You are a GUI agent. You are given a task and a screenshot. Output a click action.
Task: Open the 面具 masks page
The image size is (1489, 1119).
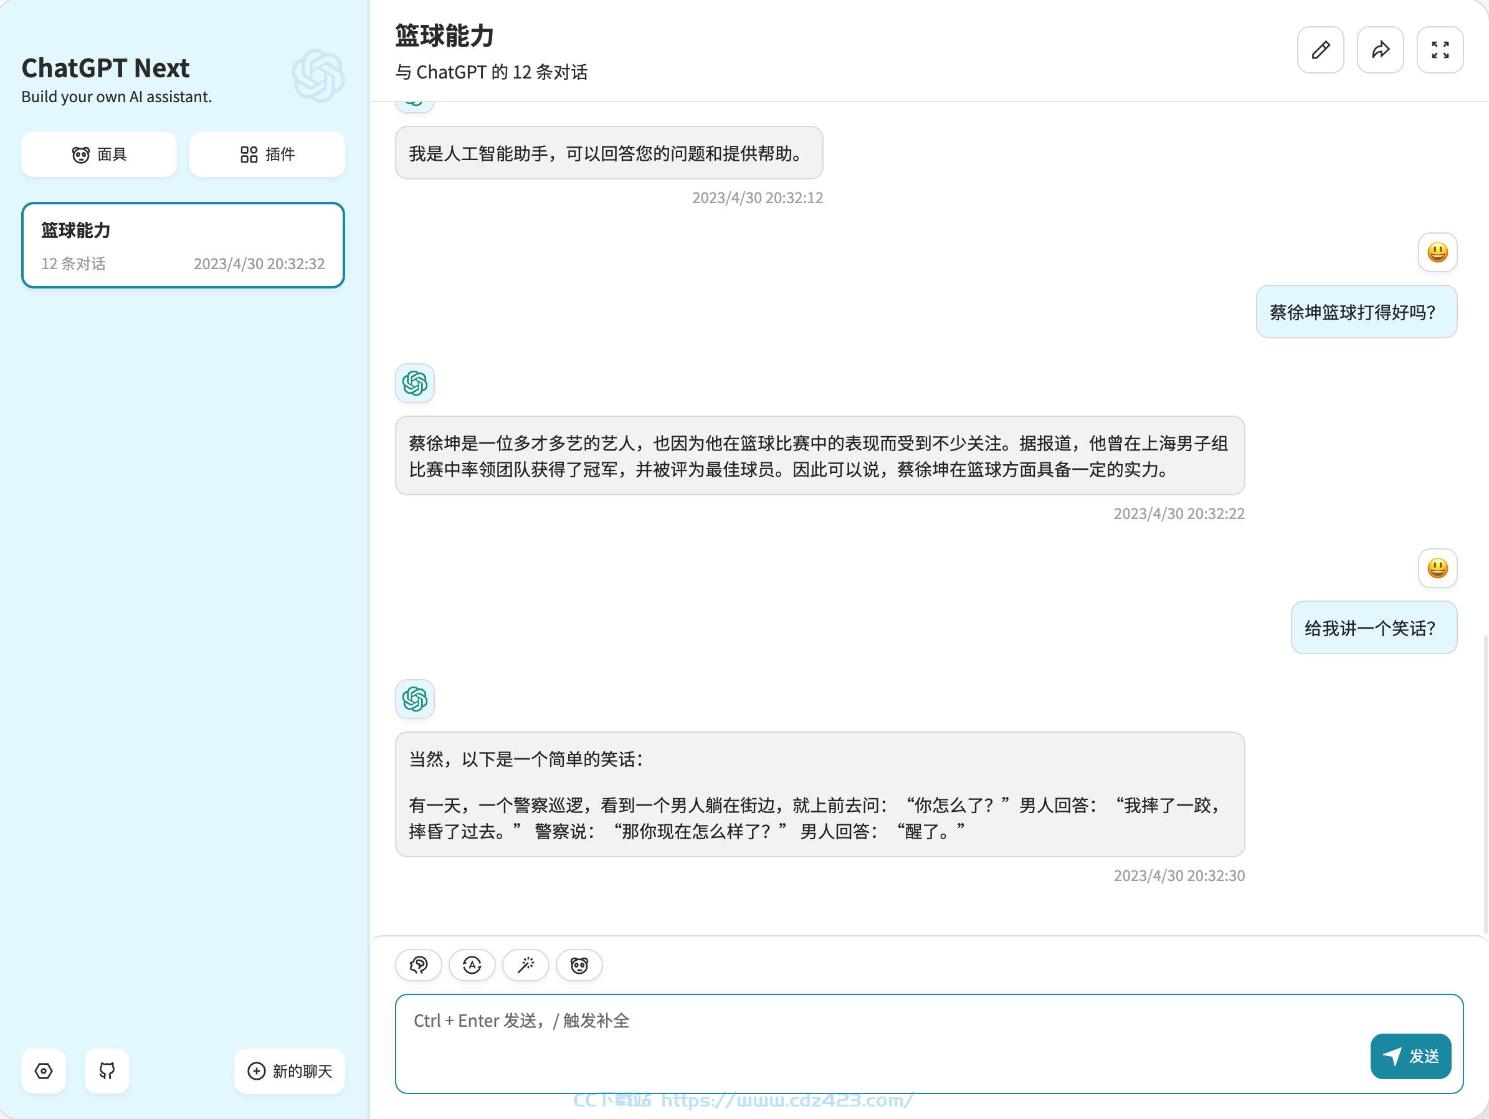99,154
